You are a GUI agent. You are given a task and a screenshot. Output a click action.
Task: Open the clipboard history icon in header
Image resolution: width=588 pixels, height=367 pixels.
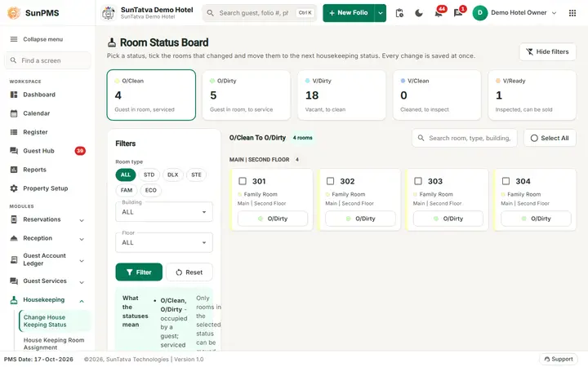pos(399,13)
